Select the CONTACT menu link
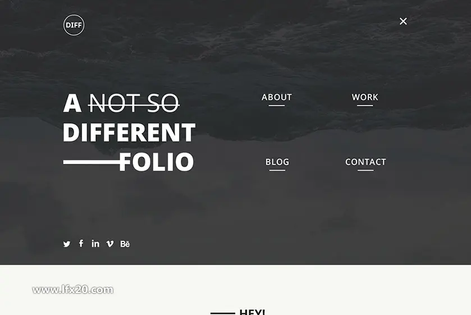The width and height of the screenshot is (471, 315). click(365, 162)
